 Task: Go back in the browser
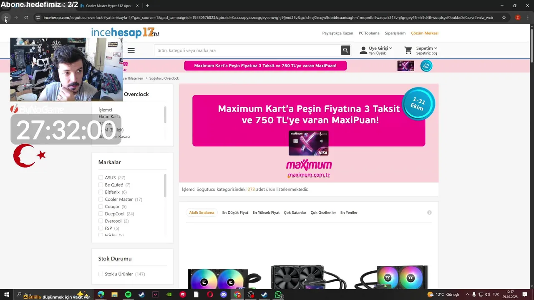point(6,17)
